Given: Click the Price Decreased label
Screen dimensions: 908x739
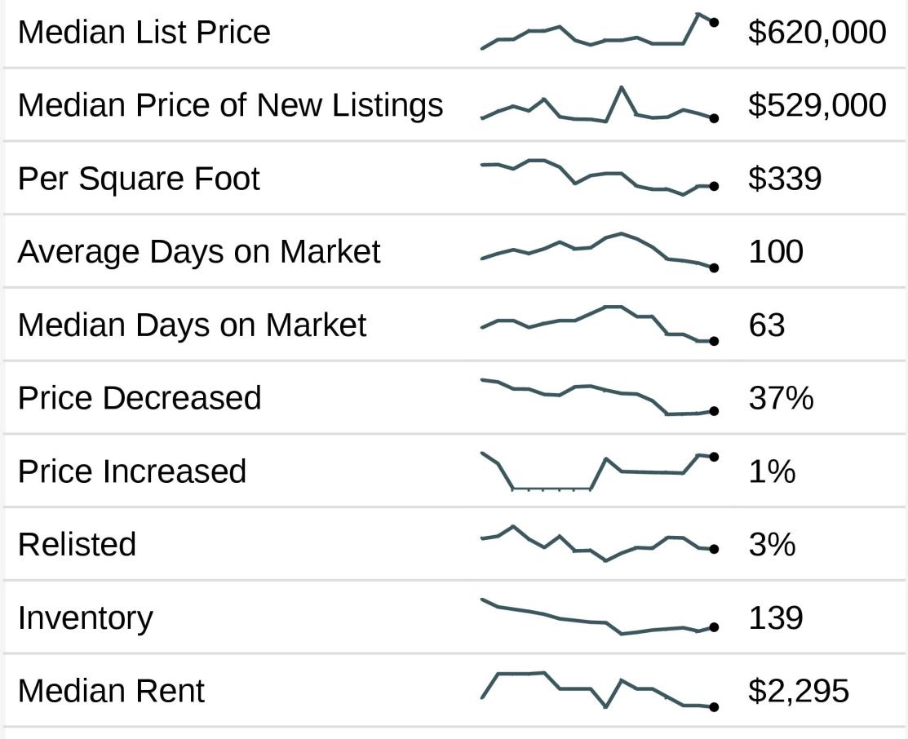Looking at the screenshot, I should coord(140,398).
